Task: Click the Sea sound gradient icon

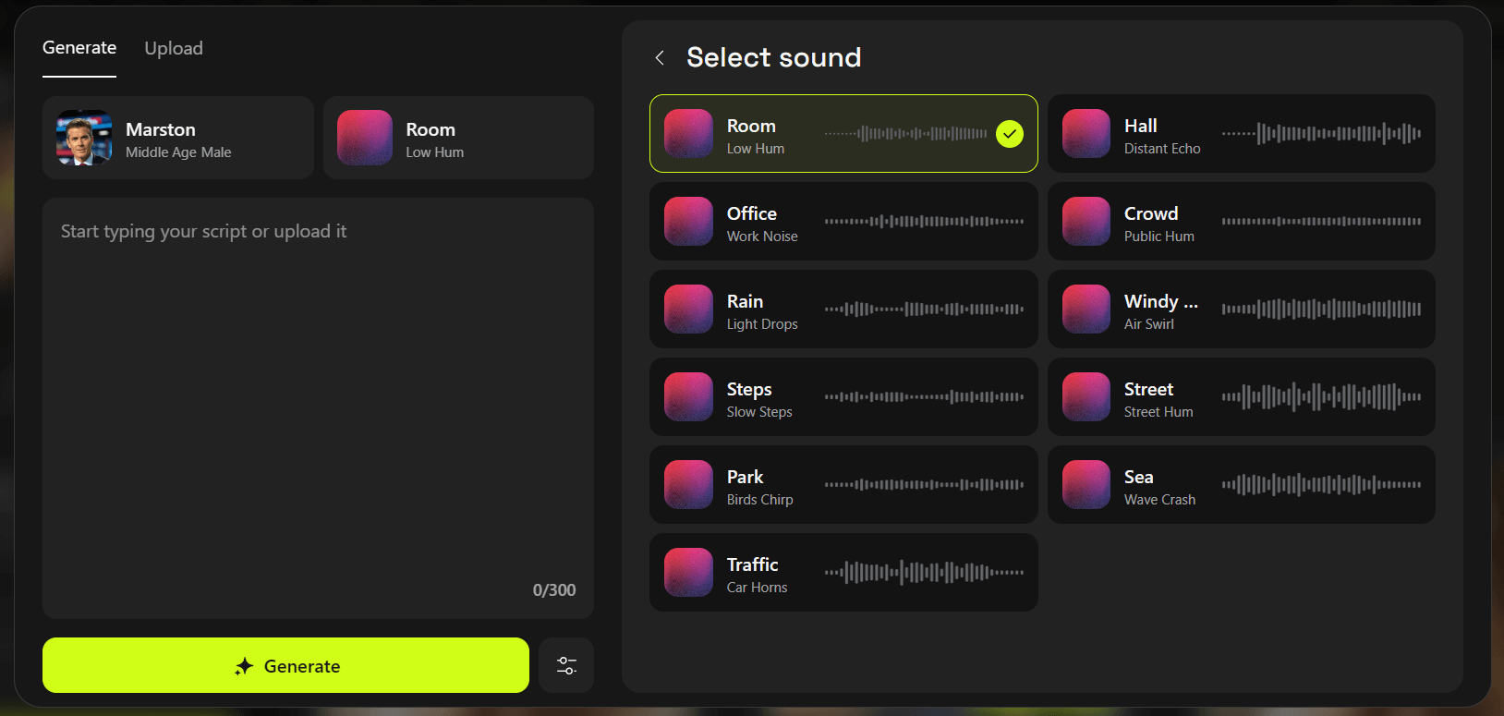Action: pos(1086,485)
